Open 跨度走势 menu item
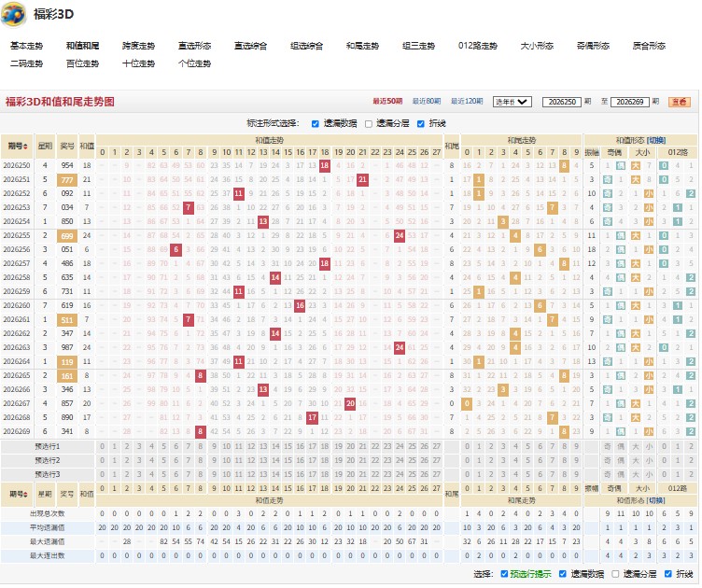This screenshot has height=588, width=702. pyautogui.click(x=138, y=46)
